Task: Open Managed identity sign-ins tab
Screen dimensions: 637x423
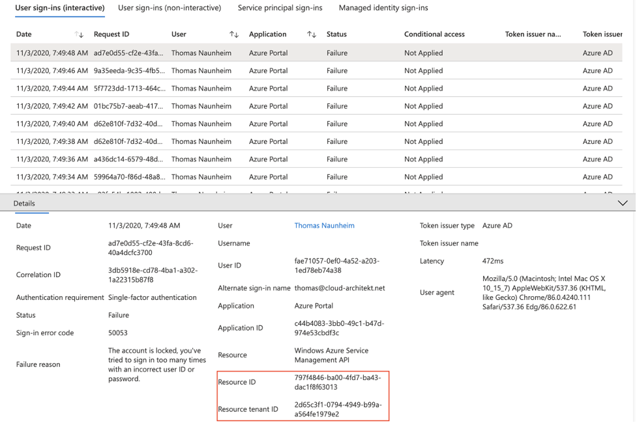Action: click(383, 8)
